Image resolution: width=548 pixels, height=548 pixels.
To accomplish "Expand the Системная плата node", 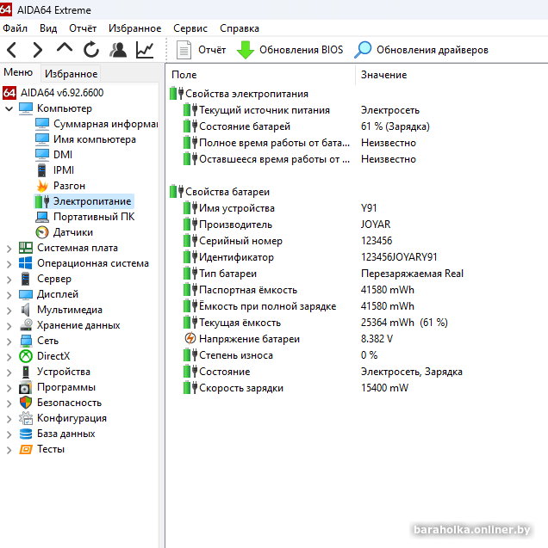I will [9, 249].
